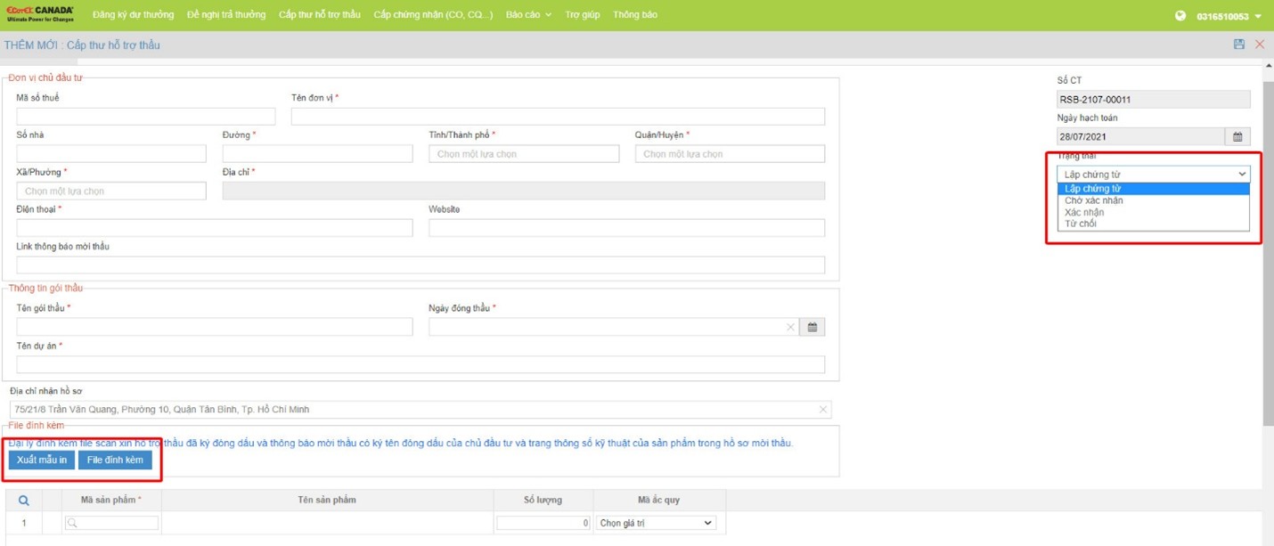Image resolution: width=1274 pixels, height=546 pixels.
Task: Open the Báo cáo menu
Action: (x=528, y=15)
